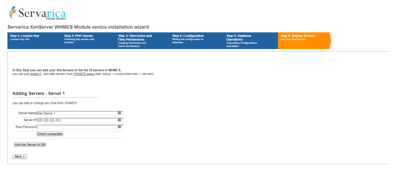
Task: Follow the 'ignore it' link
Action: (x=35, y=74)
